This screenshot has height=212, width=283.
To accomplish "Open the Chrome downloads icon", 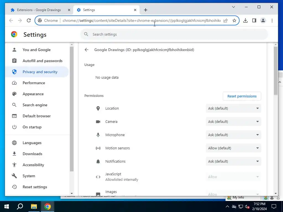I will [x=245, y=20].
